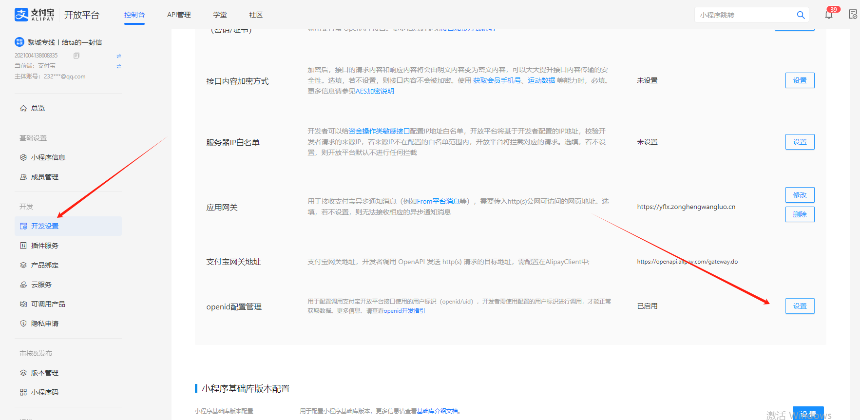Click 删除 for 应用网关
This screenshot has width=860, height=420.
[800, 214]
